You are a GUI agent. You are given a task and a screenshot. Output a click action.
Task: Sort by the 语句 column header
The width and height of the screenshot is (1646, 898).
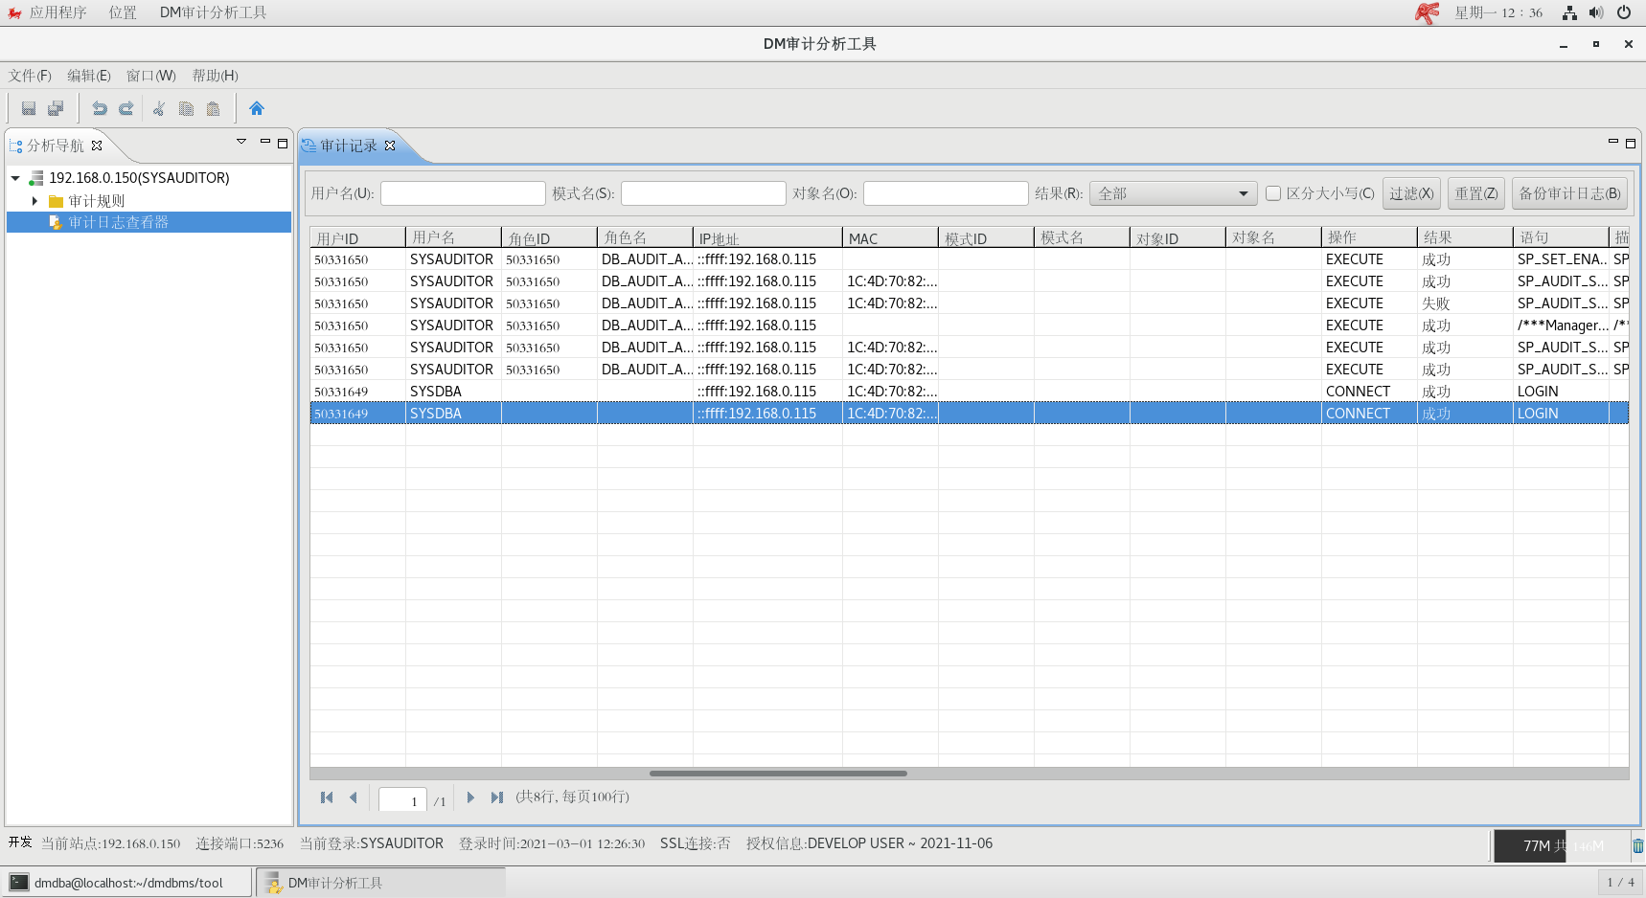(1561, 237)
